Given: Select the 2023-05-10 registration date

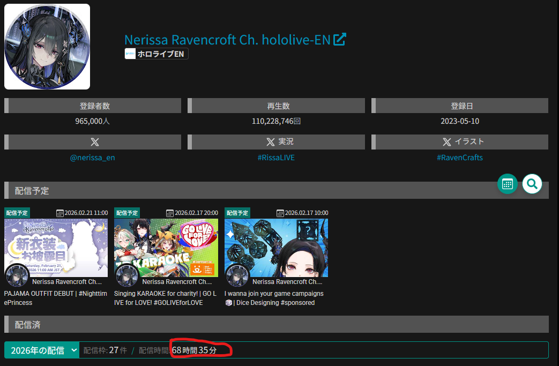Looking at the screenshot, I should click(x=460, y=121).
